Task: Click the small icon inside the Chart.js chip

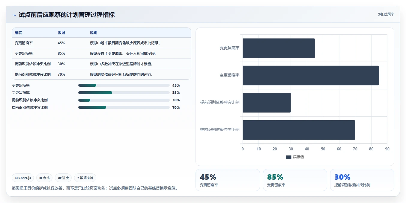Action: coord(16,178)
